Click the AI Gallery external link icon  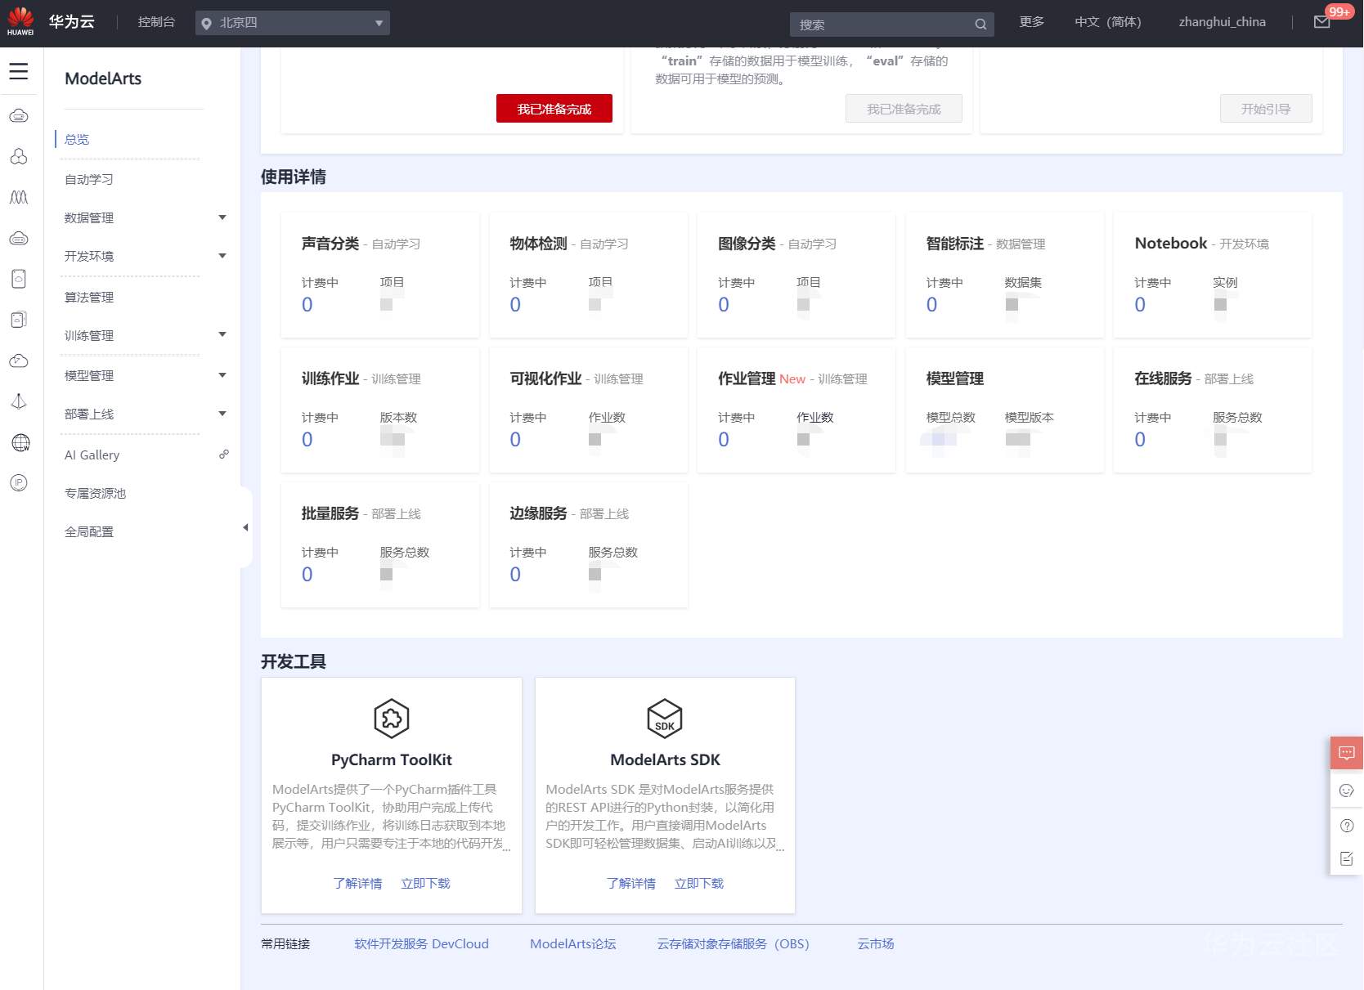point(224,455)
